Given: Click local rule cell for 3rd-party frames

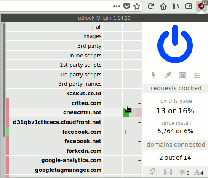Looking at the screenshot, I should pos(132,84).
